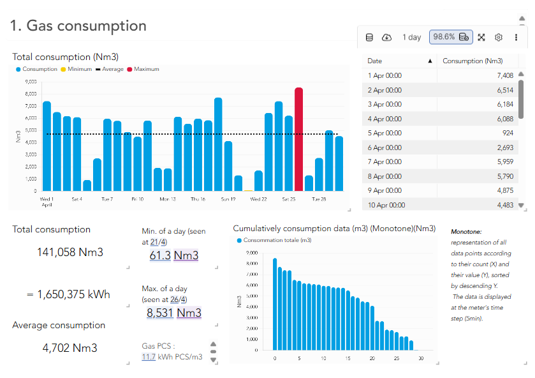Click the 5,959 consumption cell

coord(505,162)
